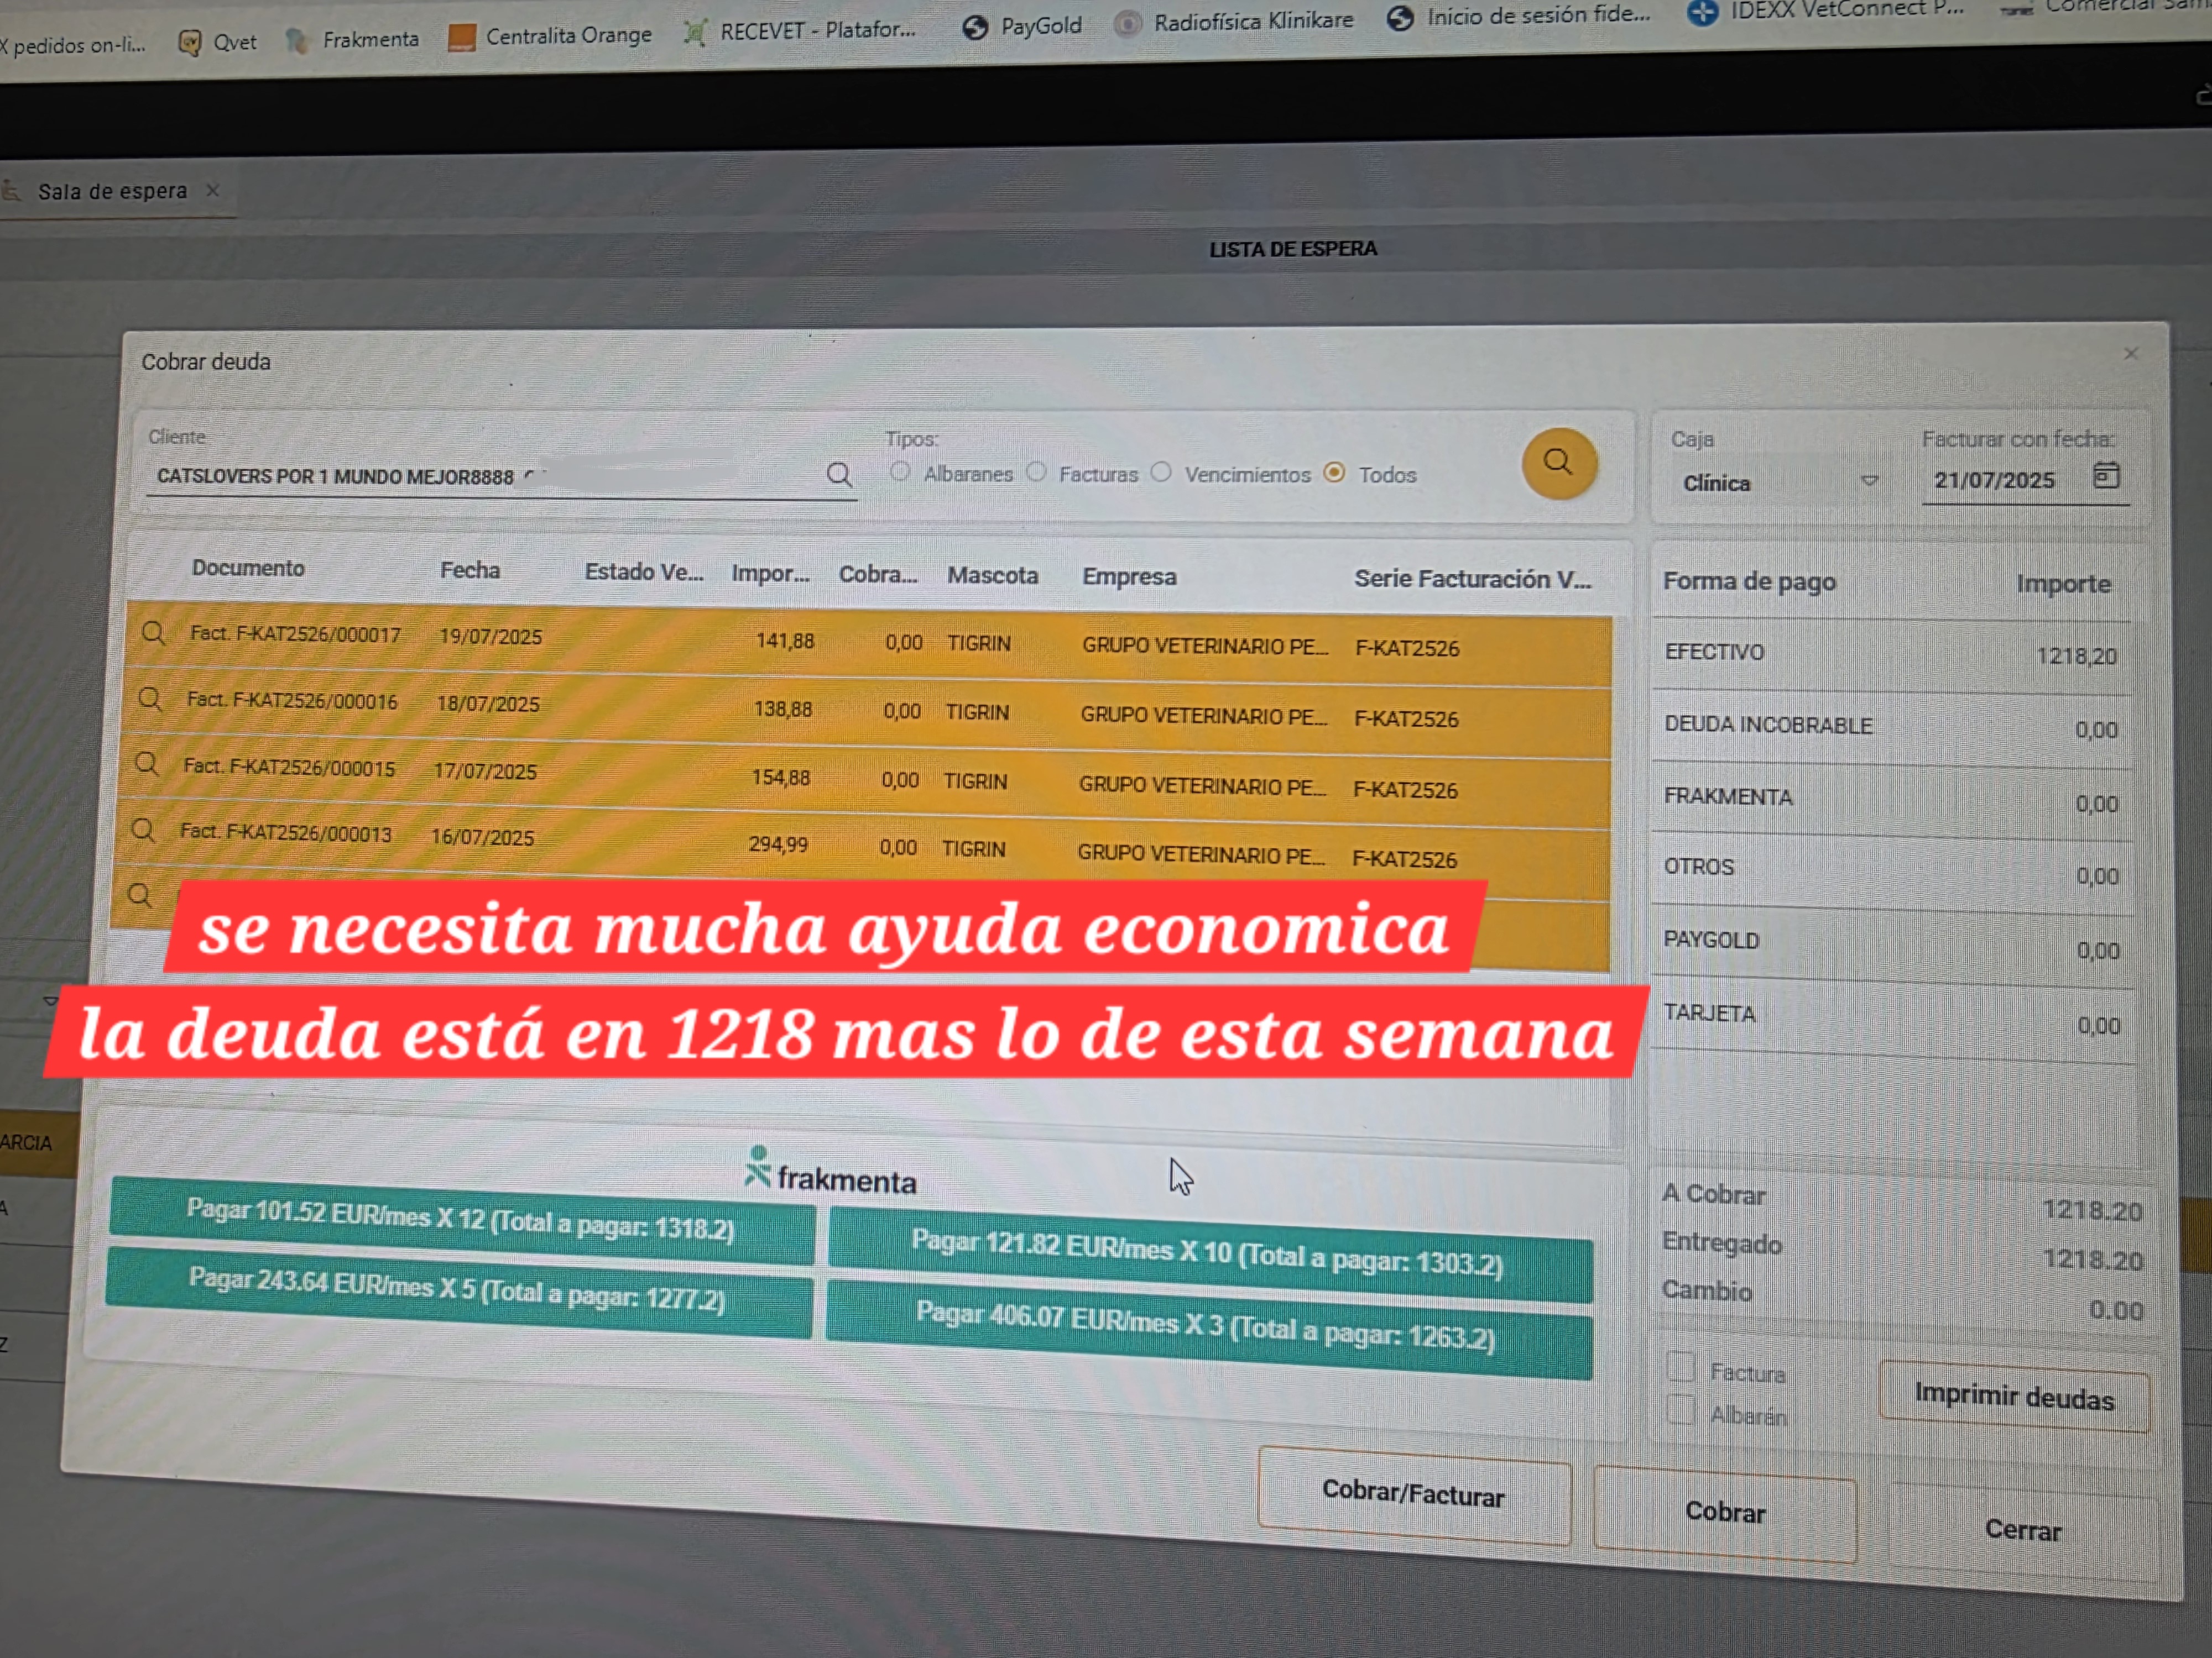Select the Facturas radio option
Screen dimensions: 2212x1658
click(x=1037, y=472)
